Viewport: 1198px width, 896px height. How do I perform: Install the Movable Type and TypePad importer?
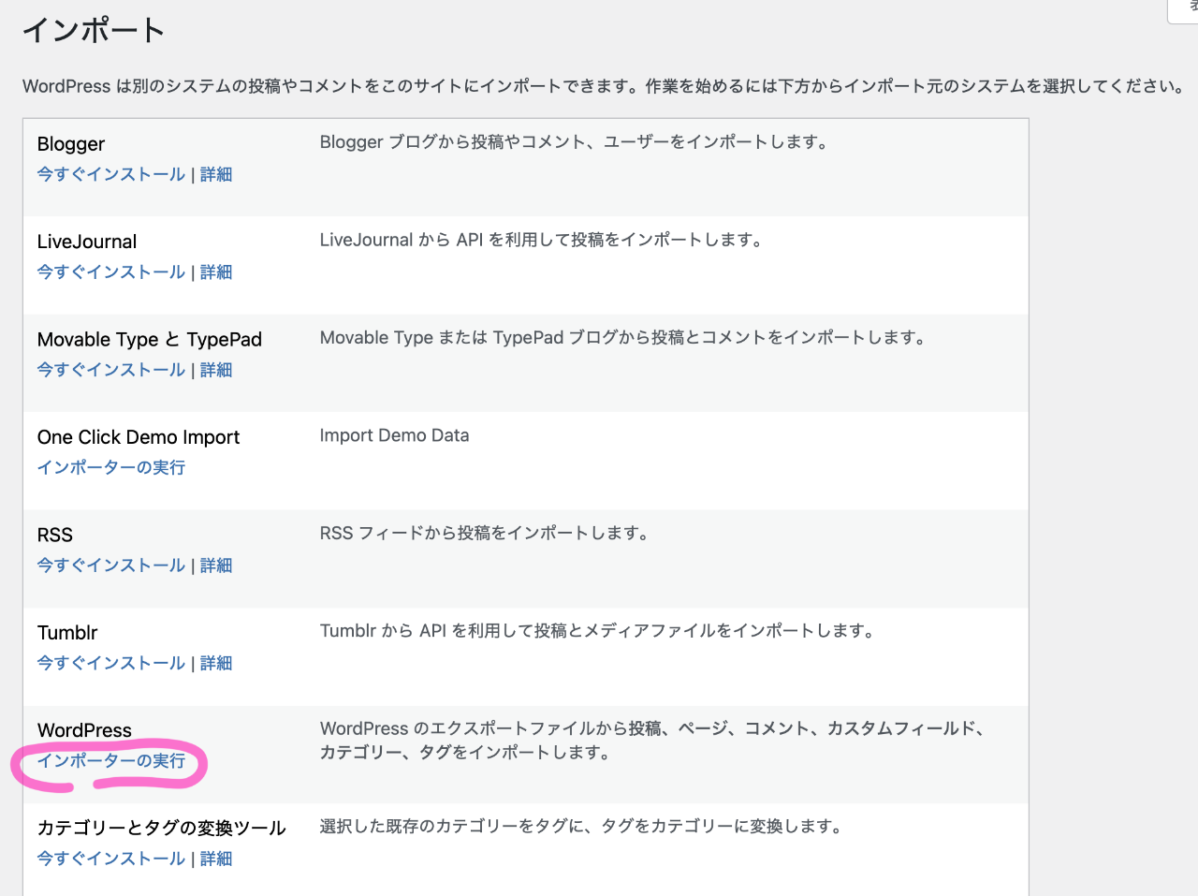tap(111, 371)
